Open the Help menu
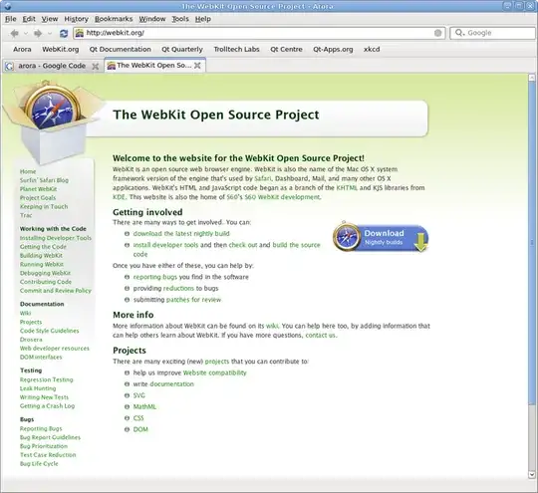Screen dimensions: 538x493 pos(203,19)
